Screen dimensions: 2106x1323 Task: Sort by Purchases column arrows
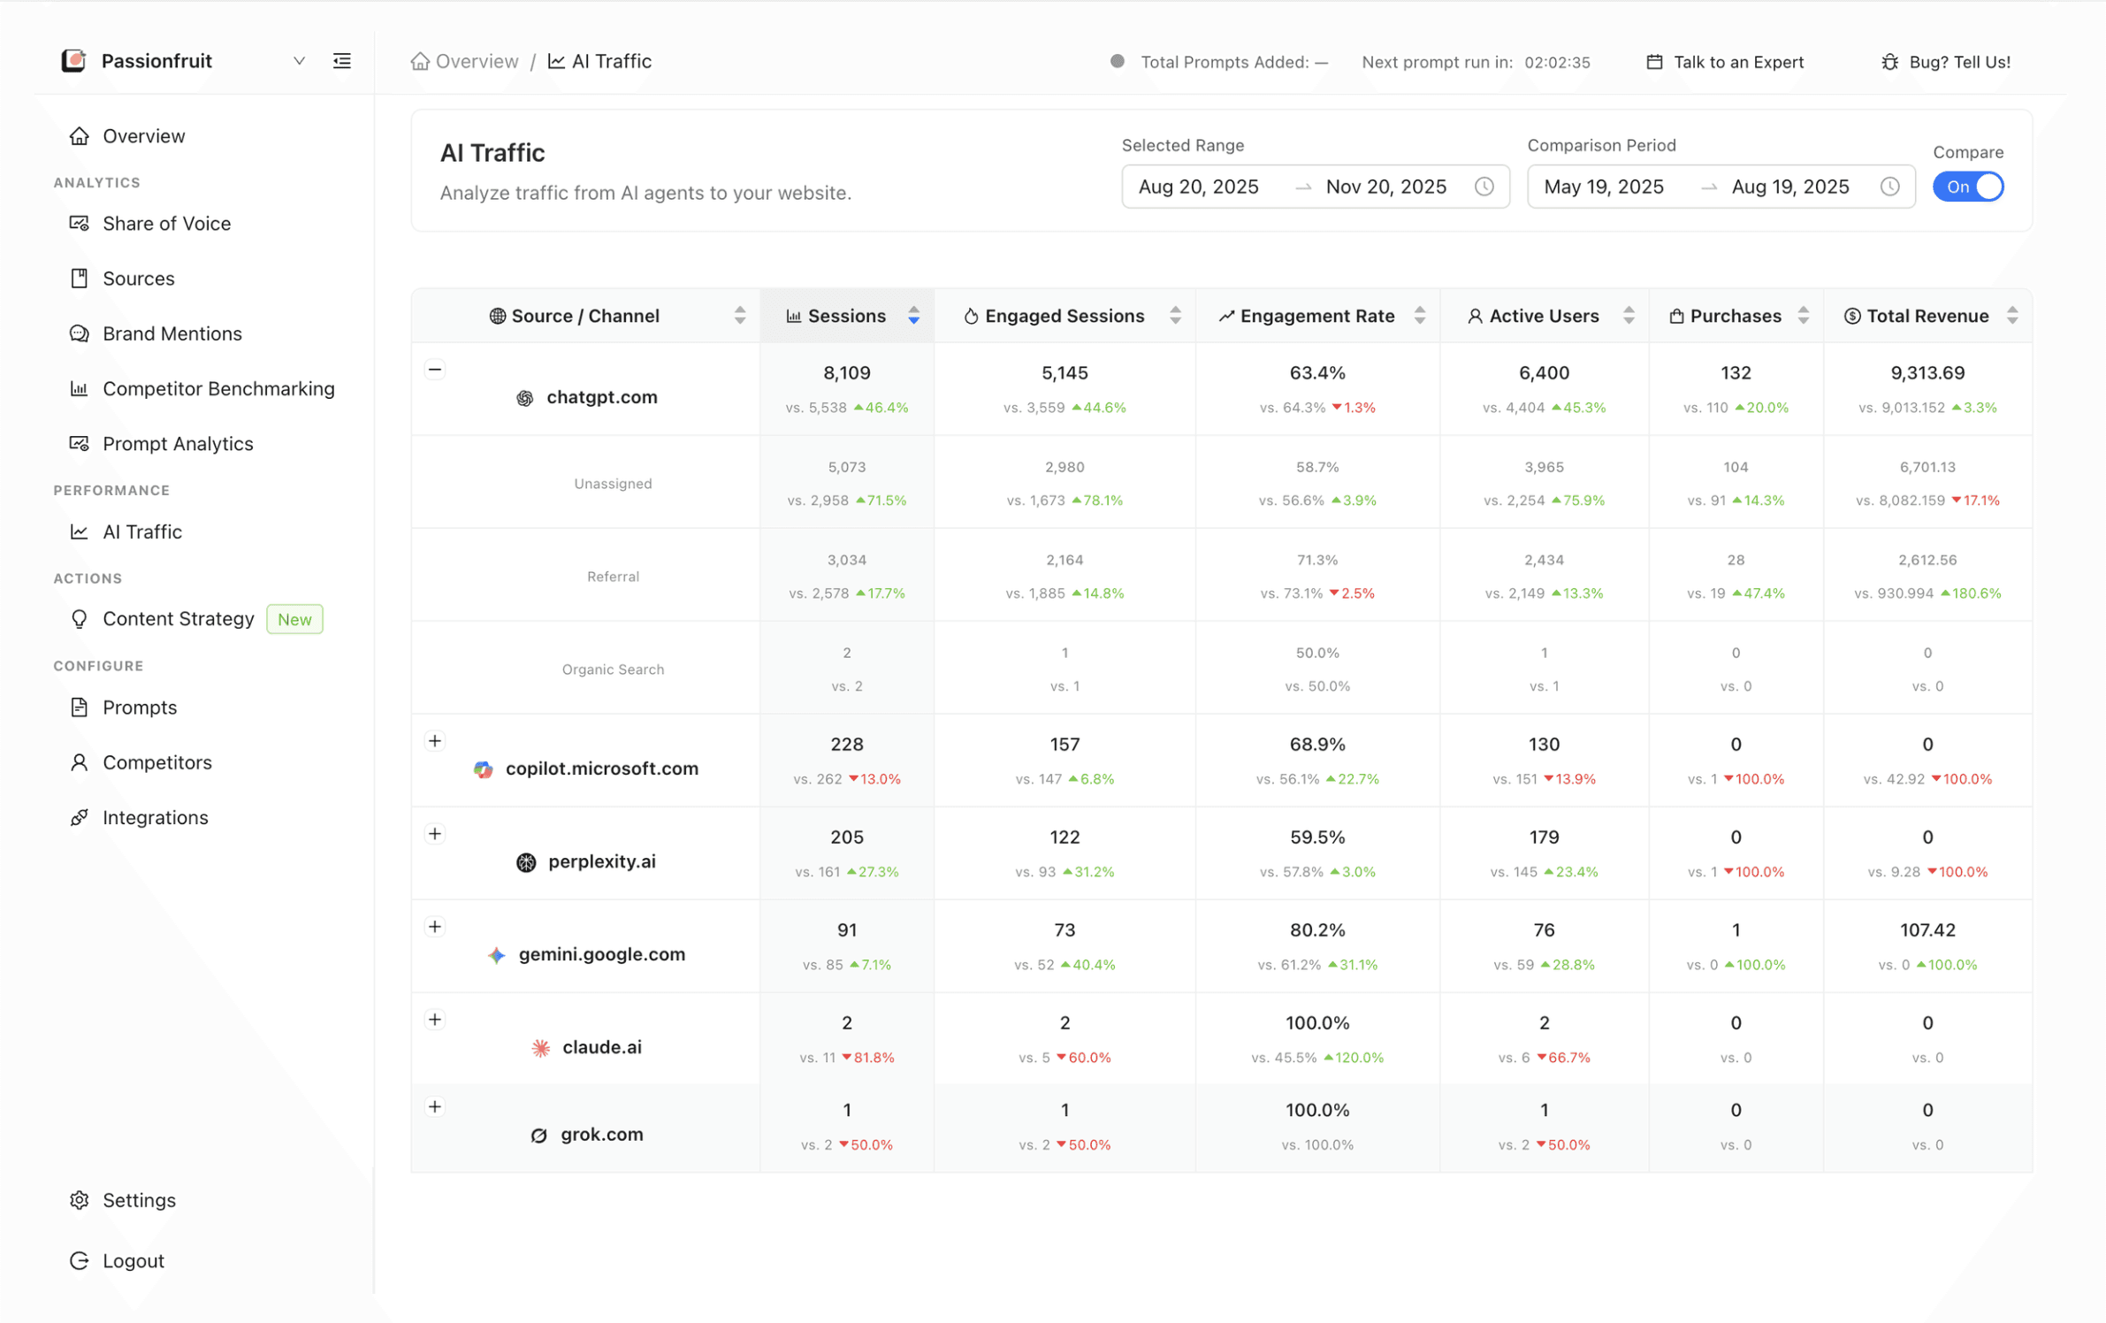[x=1804, y=316]
